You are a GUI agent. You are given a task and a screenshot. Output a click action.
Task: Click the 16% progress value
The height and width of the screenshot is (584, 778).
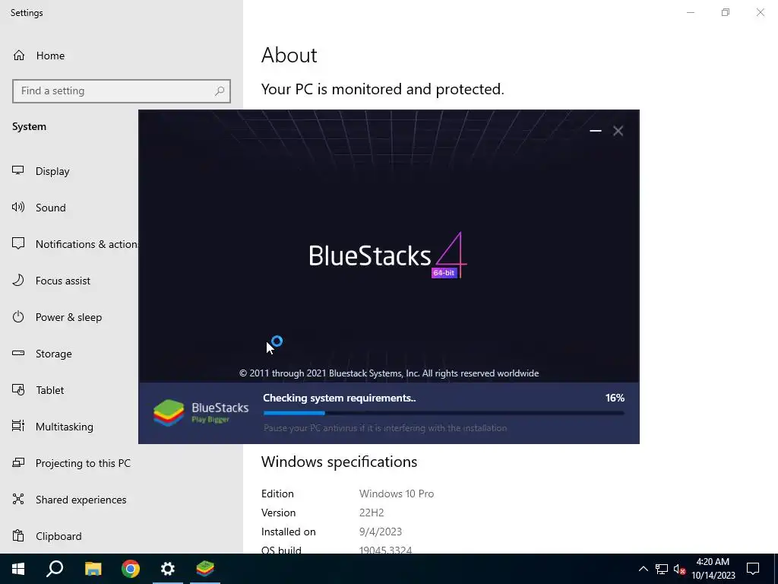615,398
